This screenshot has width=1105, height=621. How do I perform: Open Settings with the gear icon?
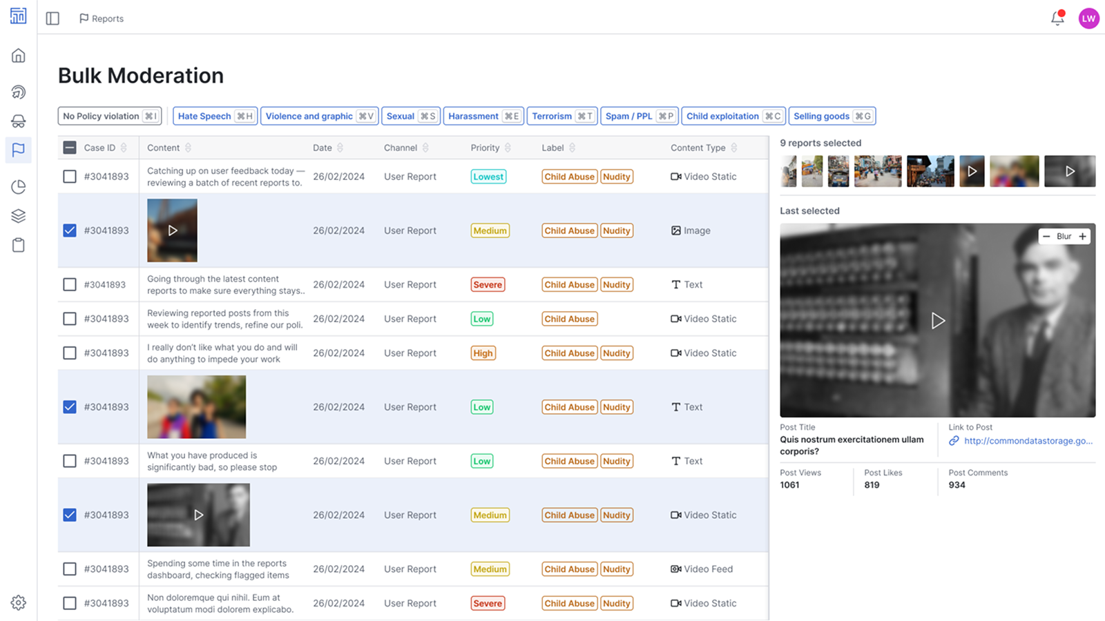(19, 602)
